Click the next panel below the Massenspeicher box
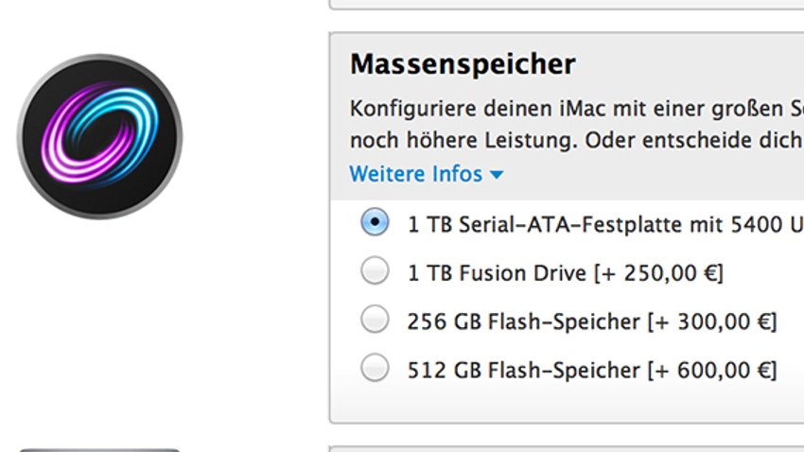 [566, 449]
